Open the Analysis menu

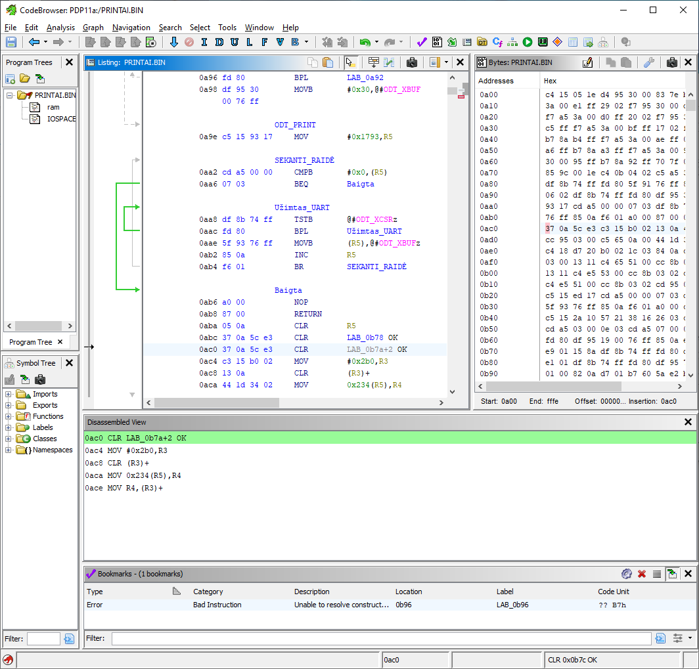pos(60,28)
